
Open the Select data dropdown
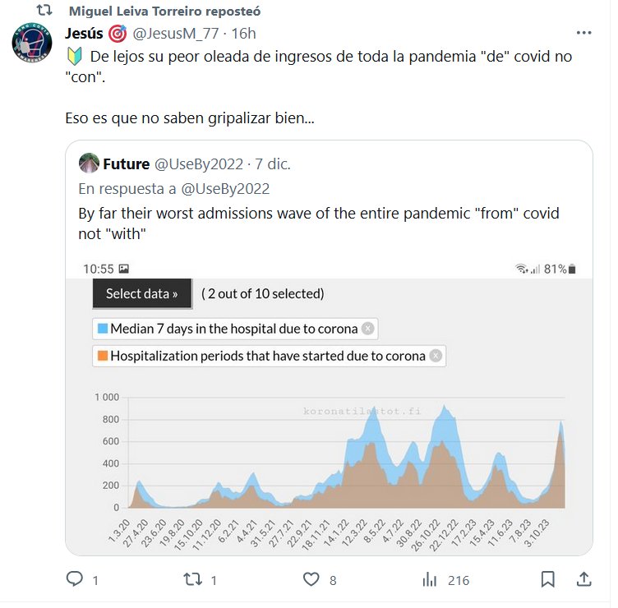tap(142, 293)
